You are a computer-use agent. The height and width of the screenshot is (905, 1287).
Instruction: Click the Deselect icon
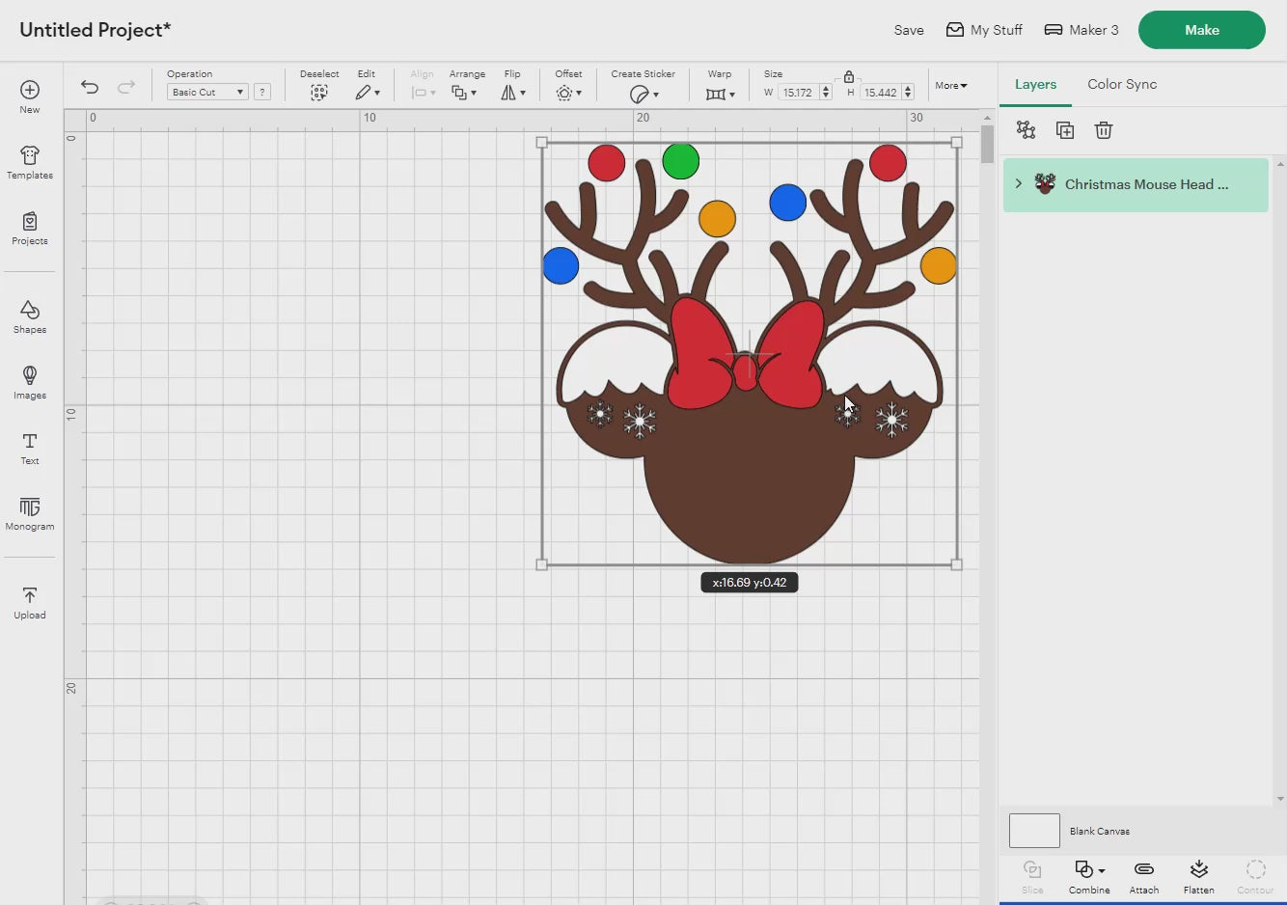(x=319, y=93)
